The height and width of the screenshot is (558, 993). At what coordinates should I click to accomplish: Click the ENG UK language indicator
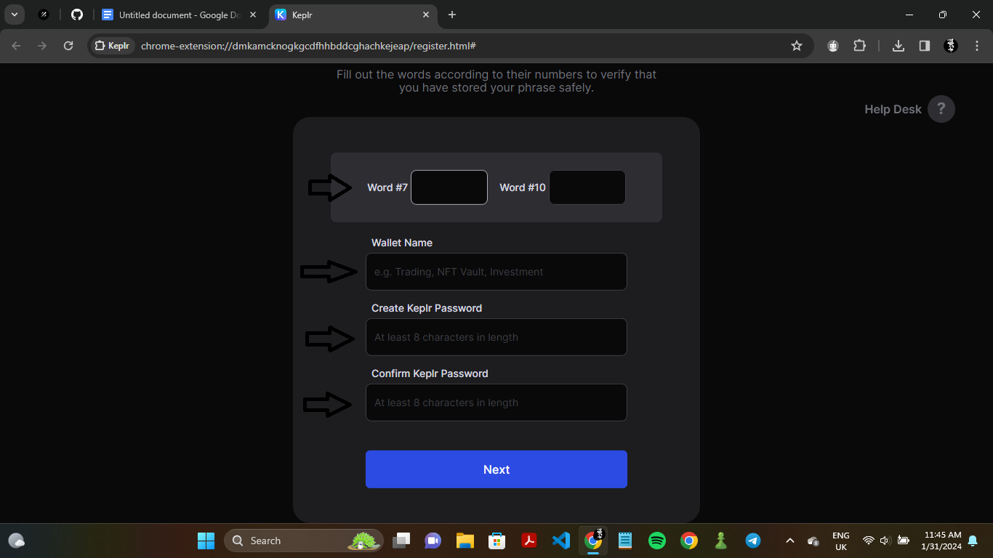[x=841, y=541]
